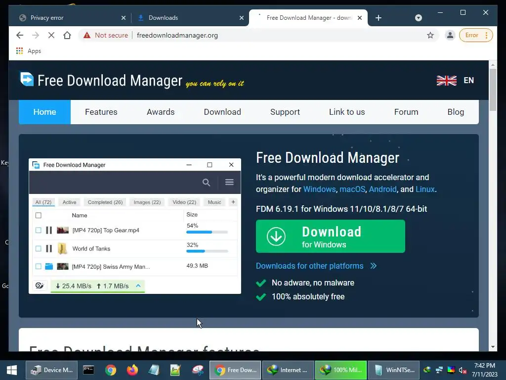Click the green Download for Windows button
The image size is (506, 380).
331,236
